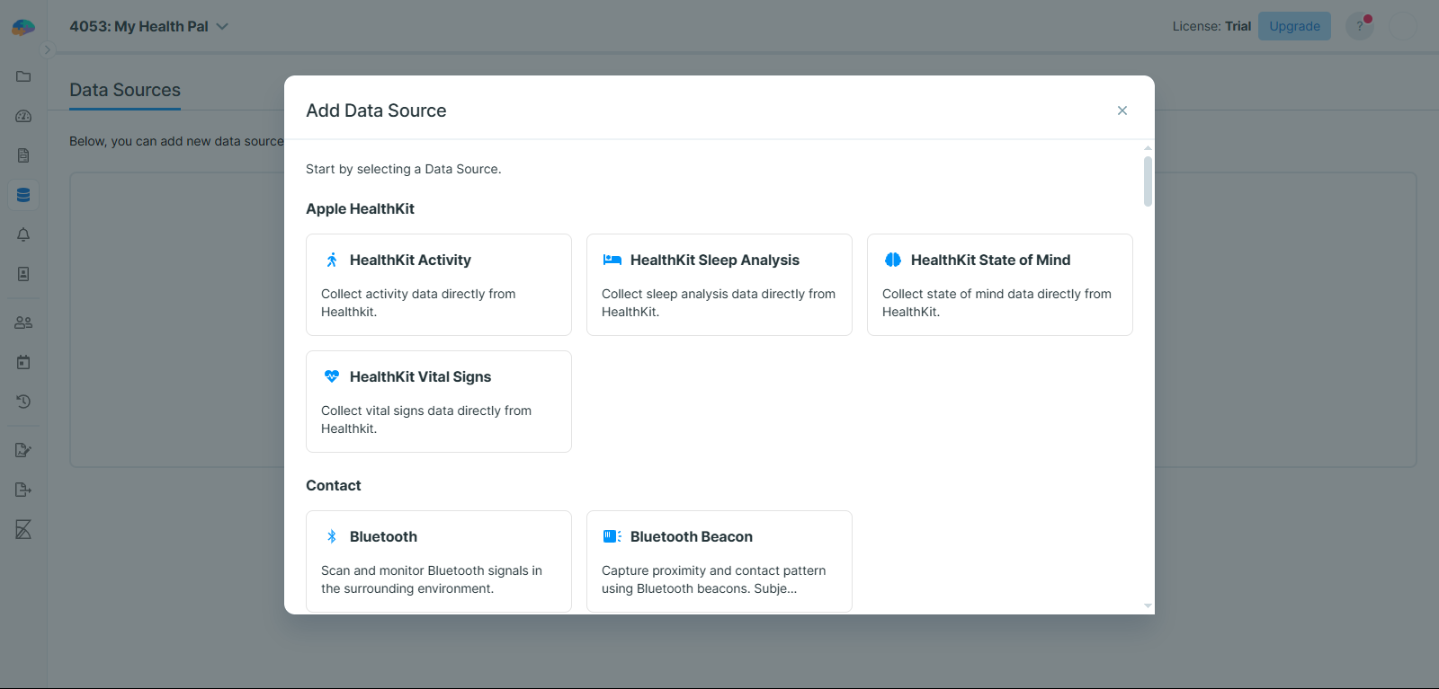This screenshot has width=1439, height=689.
Task: Select the Bluetooth Beacon card title
Action: point(692,536)
